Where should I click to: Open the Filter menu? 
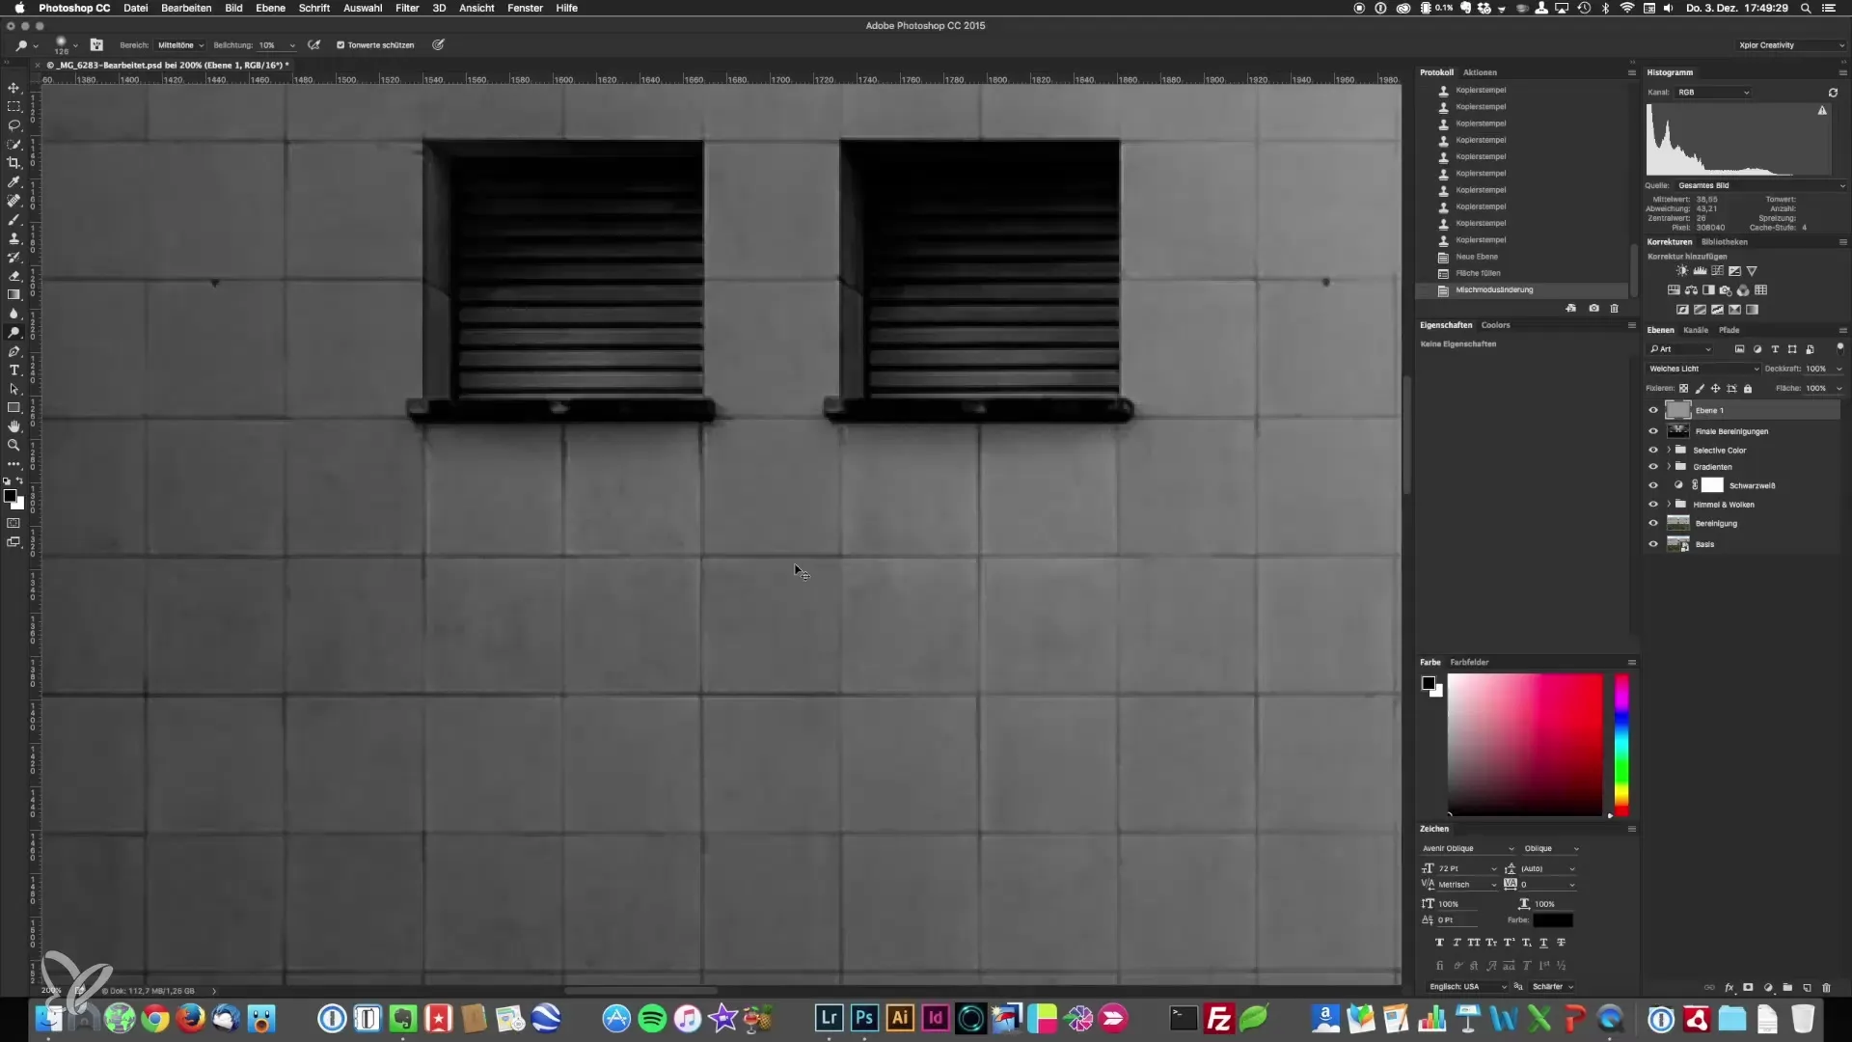click(x=407, y=8)
